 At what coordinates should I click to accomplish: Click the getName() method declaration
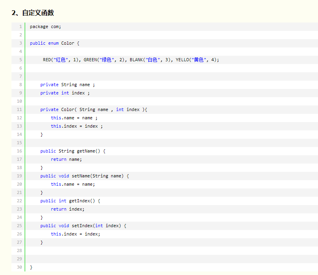pyautogui.click(x=73, y=151)
